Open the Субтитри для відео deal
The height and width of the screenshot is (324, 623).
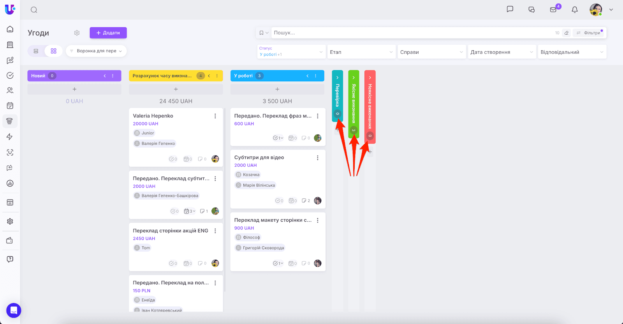pos(259,158)
